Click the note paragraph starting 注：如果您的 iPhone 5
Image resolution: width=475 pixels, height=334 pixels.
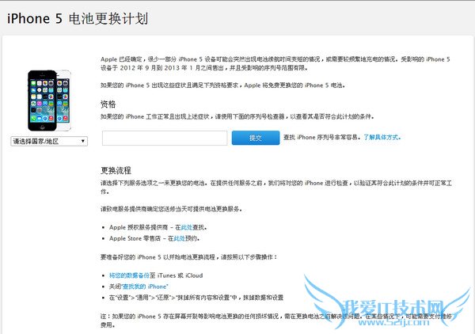click(x=276, y=321)
